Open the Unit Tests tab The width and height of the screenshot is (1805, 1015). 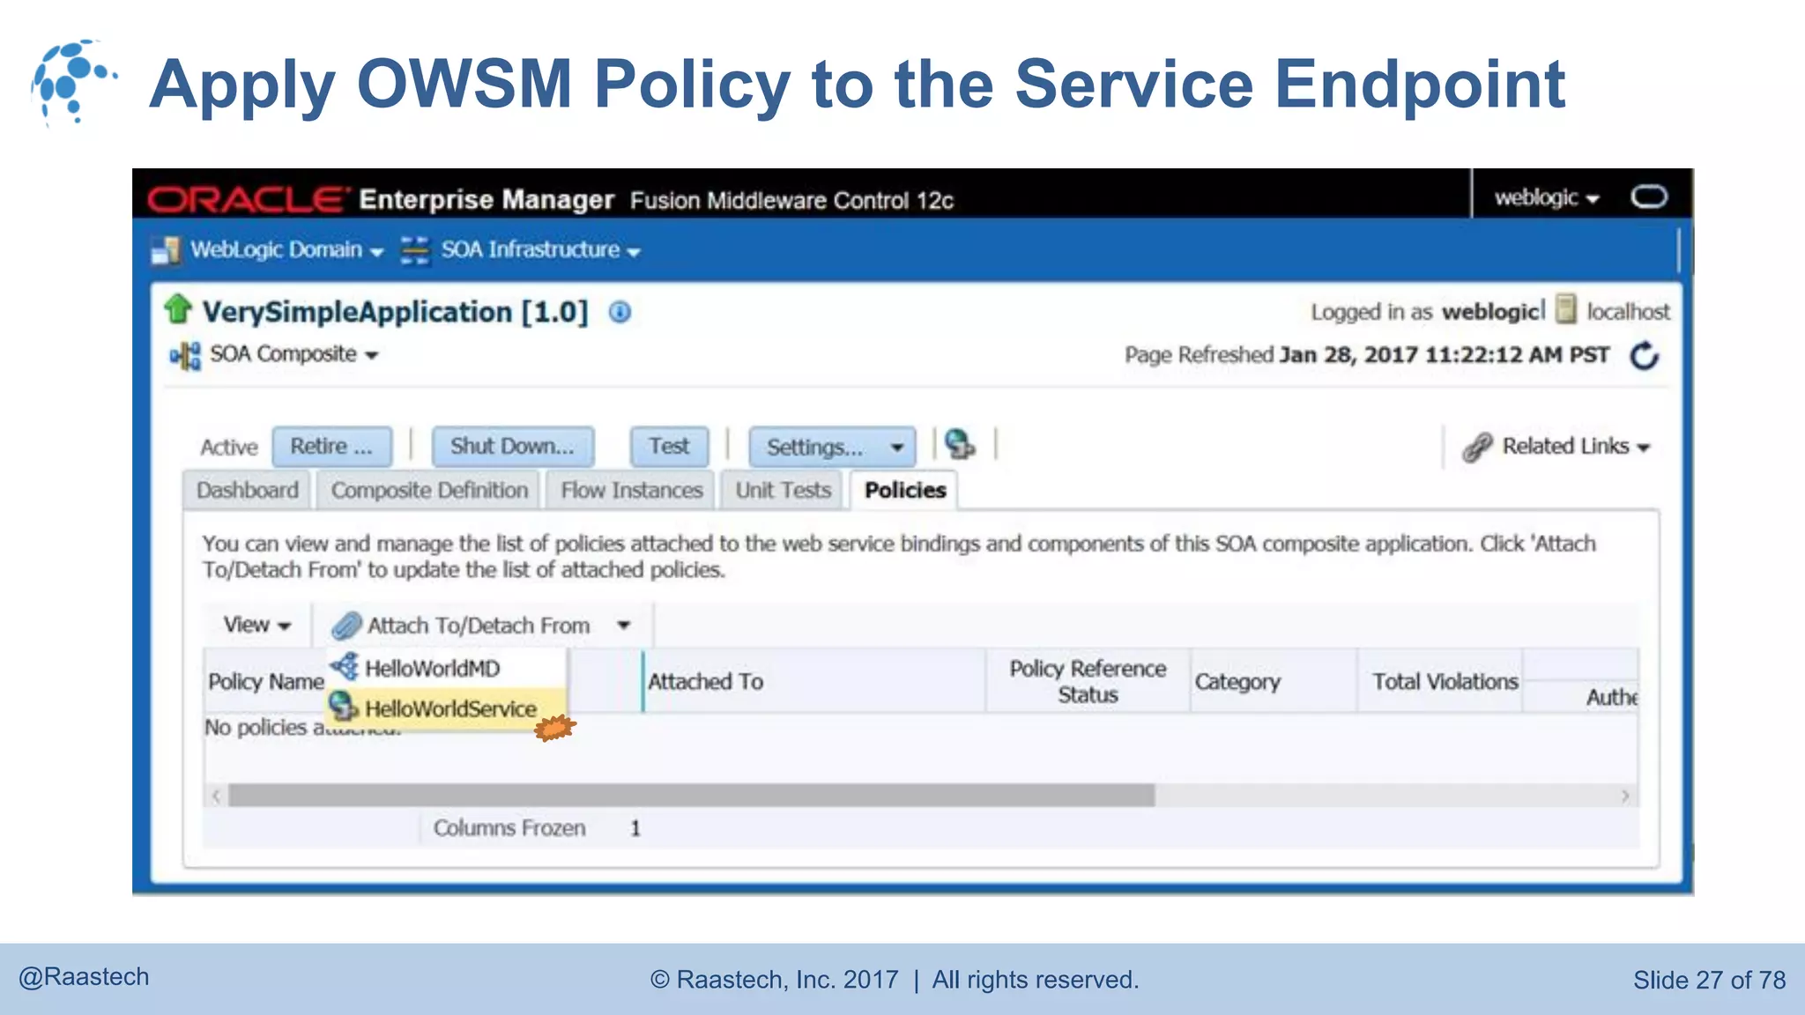click(x=783, y=490)
